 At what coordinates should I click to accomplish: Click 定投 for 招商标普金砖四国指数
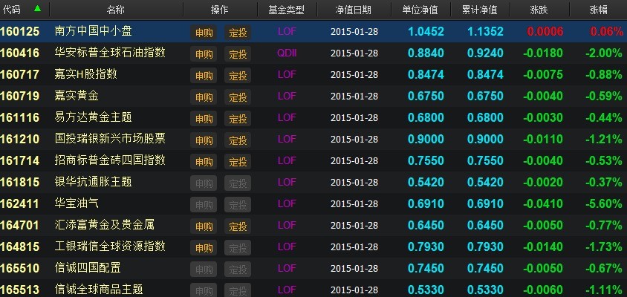pyautogui.click(x=238, y=162)
